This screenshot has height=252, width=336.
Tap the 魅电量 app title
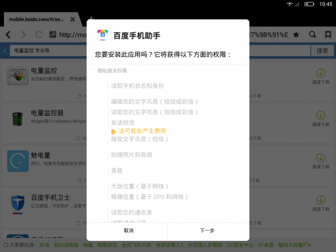pyautogui.click(x=41, y=155)
